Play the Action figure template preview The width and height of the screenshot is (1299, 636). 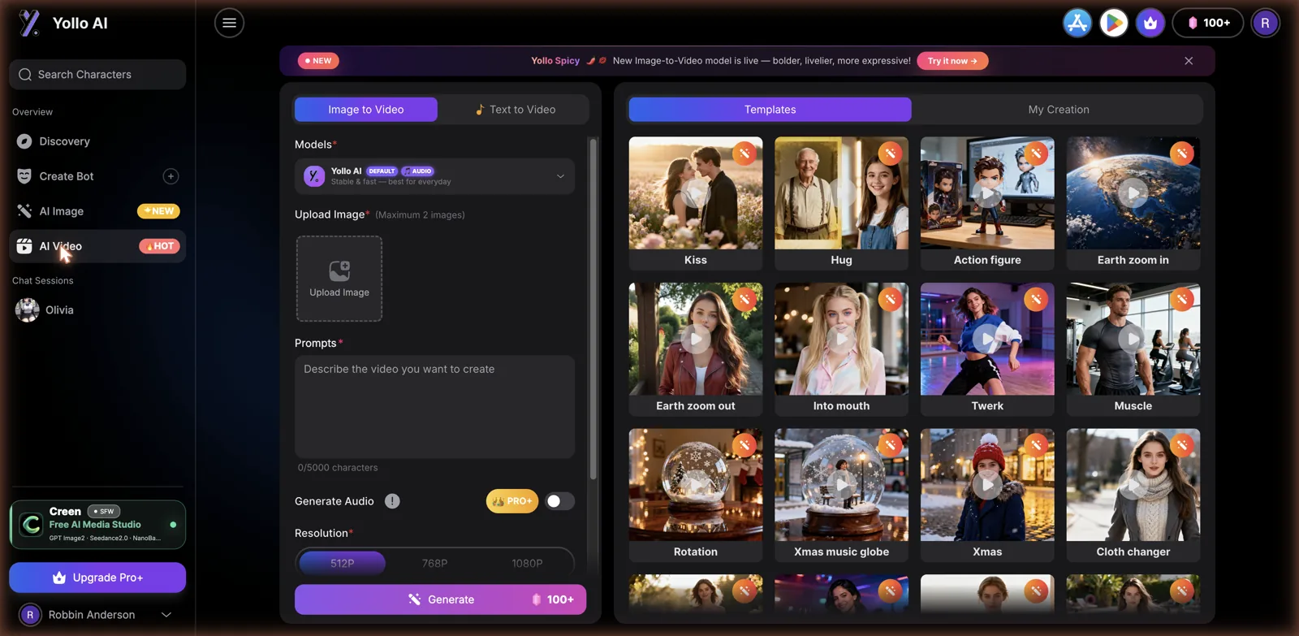[x=987, y=193]
